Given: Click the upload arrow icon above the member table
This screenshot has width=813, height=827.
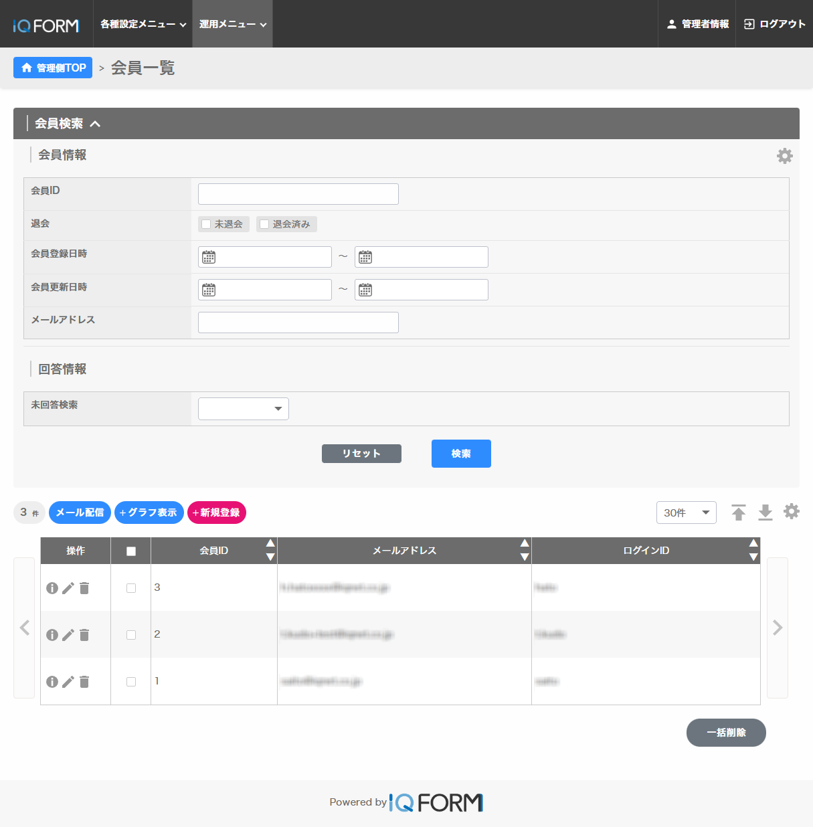Looking at the screenshot, I should click(738, 512).
